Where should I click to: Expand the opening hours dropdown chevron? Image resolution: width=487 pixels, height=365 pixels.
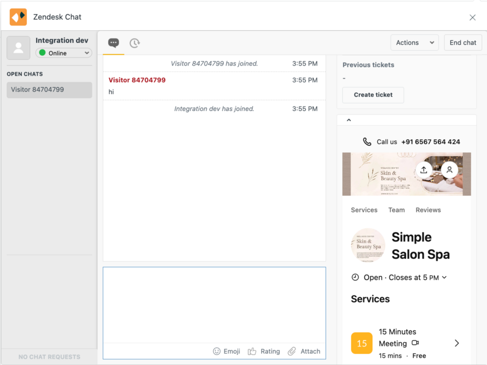pos(444,278)
